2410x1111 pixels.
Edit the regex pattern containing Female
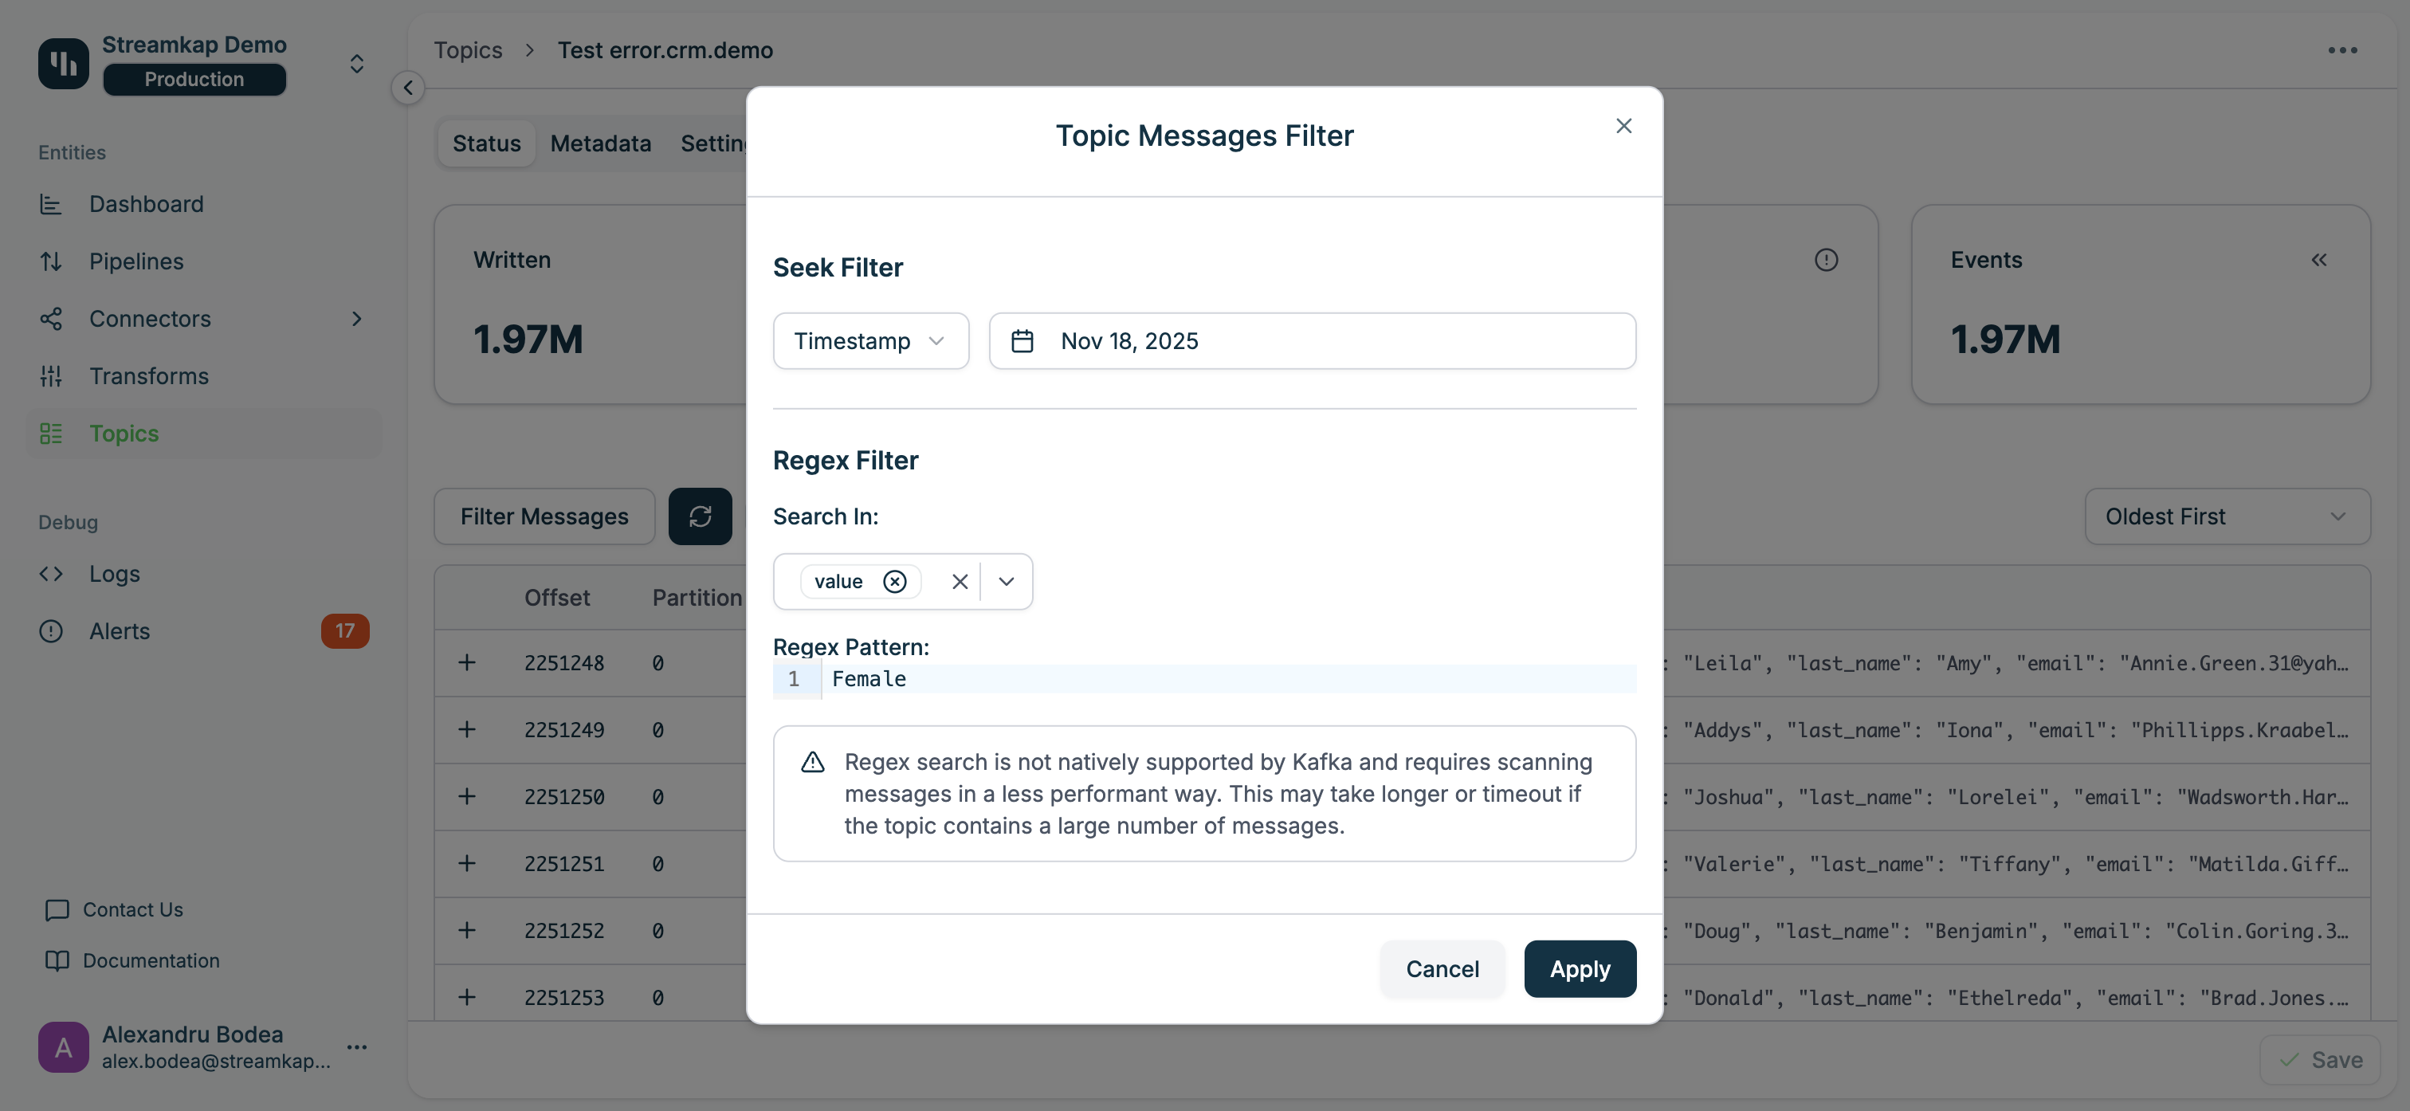click(868, 678)
